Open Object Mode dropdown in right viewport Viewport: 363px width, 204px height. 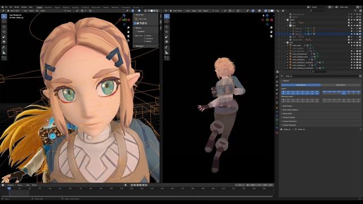(x=178, y=11)
